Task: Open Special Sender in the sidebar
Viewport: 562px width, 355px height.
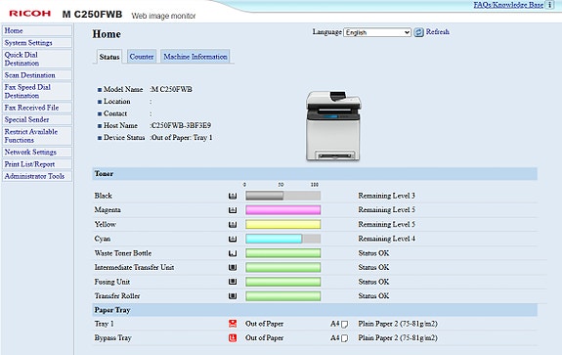Action: 37,119
